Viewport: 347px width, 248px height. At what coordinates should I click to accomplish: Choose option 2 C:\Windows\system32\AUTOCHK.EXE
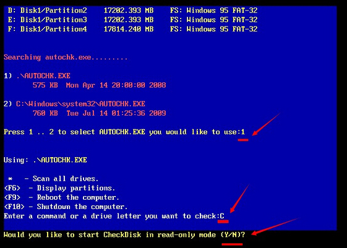point(74,104)
